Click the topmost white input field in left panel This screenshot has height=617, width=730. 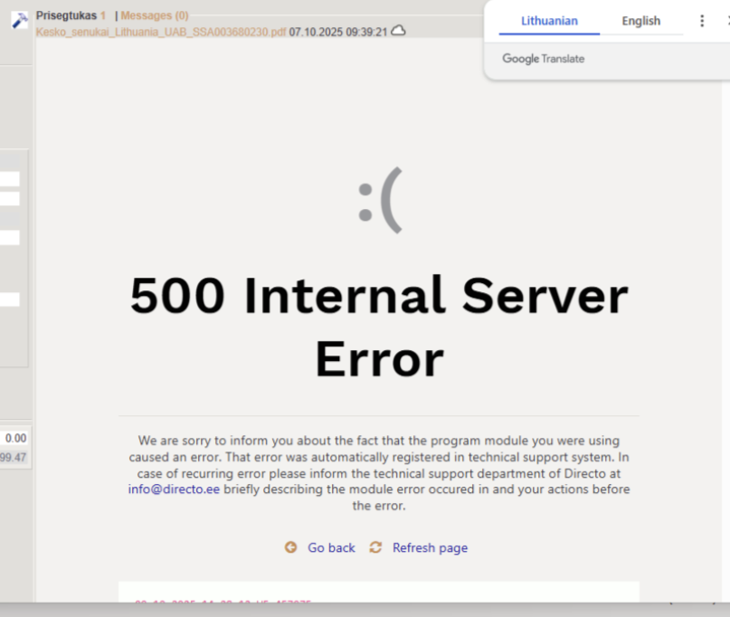[x=10, y=179]
